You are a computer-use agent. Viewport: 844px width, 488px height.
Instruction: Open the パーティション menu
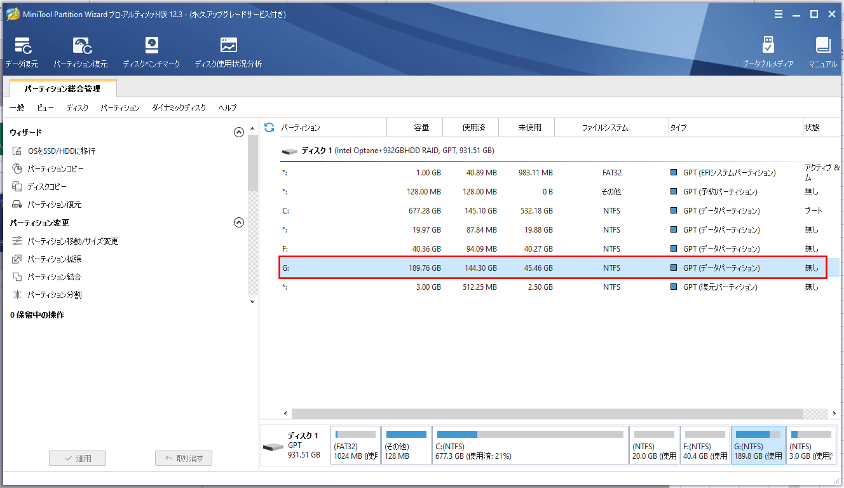120,108
